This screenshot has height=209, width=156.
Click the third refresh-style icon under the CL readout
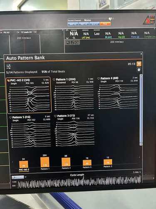click(77, 42)
